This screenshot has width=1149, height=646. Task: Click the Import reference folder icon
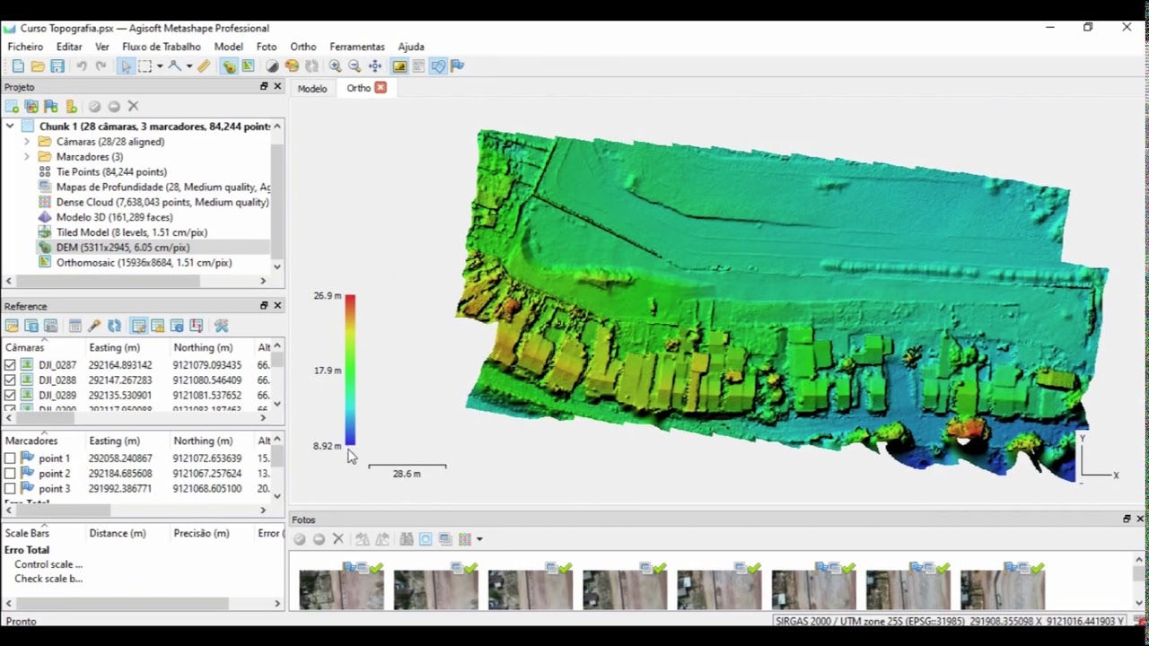click(12, 326)
